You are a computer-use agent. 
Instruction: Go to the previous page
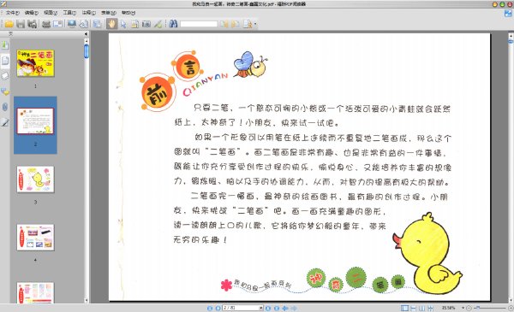pyautogui.click(x=218, y=308)
